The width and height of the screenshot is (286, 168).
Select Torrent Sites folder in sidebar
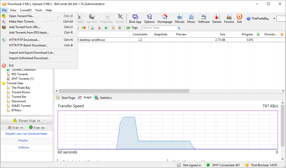click(x=15, y=83)
